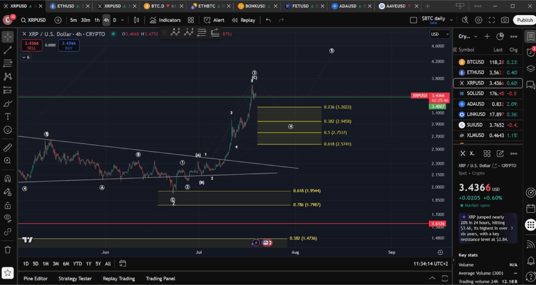Viewport: 536px width, 285px height.
Task: Select the brush drawing tool
Action: pos(7,103)
